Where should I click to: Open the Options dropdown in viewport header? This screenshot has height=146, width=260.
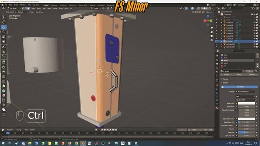[210, 12]
